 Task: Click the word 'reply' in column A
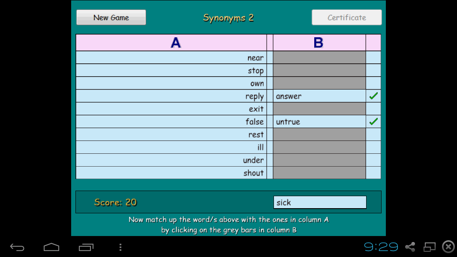coord(255,97)
